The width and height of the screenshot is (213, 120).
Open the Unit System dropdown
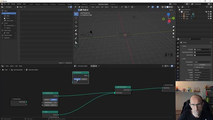202,62
